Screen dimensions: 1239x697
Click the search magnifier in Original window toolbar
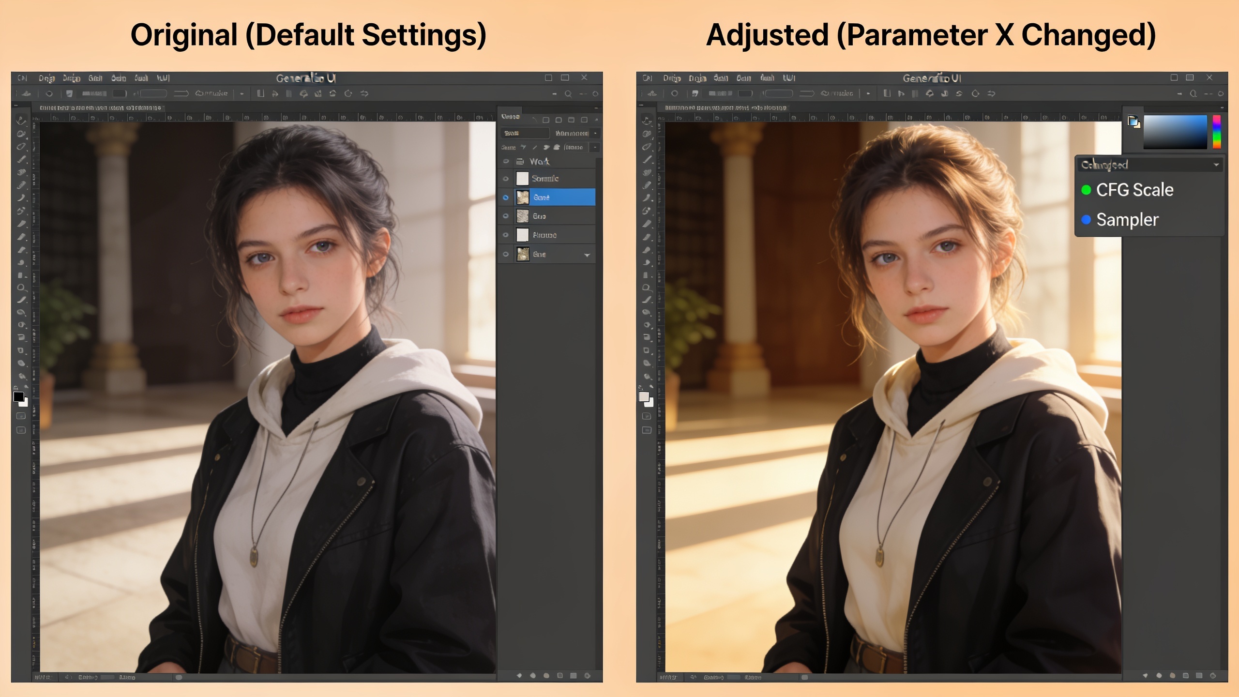tap(568, 94)
